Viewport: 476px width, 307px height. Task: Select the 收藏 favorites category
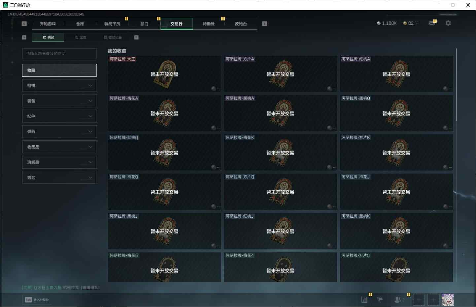tap(59, 70)
